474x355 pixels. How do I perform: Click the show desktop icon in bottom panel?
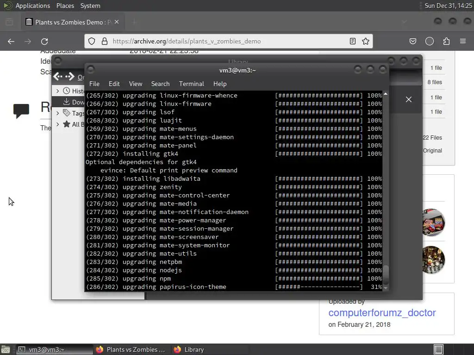(6, 349)
